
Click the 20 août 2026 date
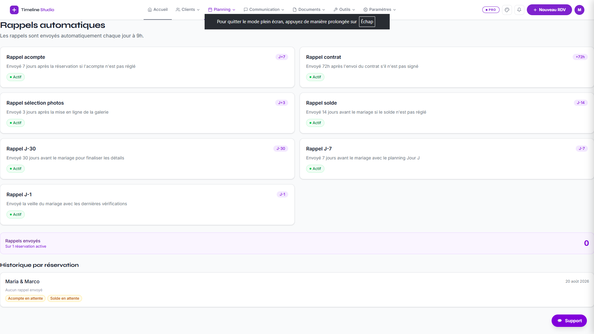pyautogui.click(x=577, y=281)
